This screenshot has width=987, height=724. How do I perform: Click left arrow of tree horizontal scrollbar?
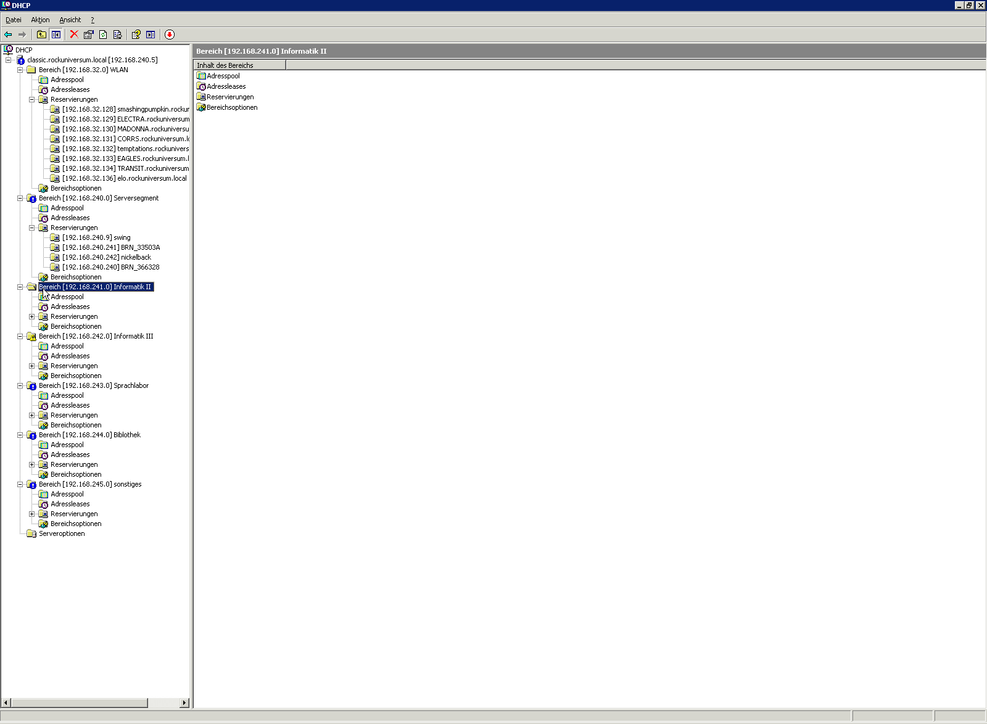tap(6, 703)
